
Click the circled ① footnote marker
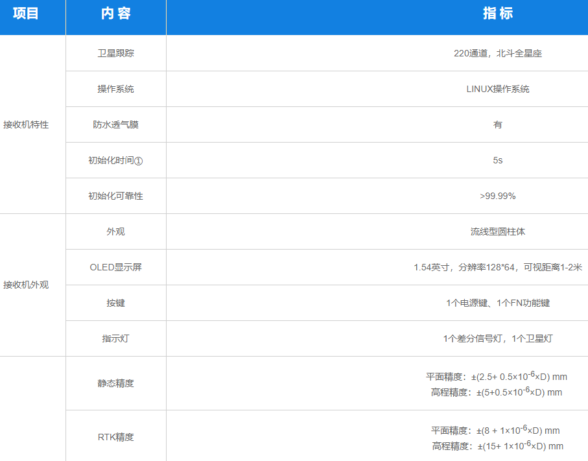(x=138, y=161)
